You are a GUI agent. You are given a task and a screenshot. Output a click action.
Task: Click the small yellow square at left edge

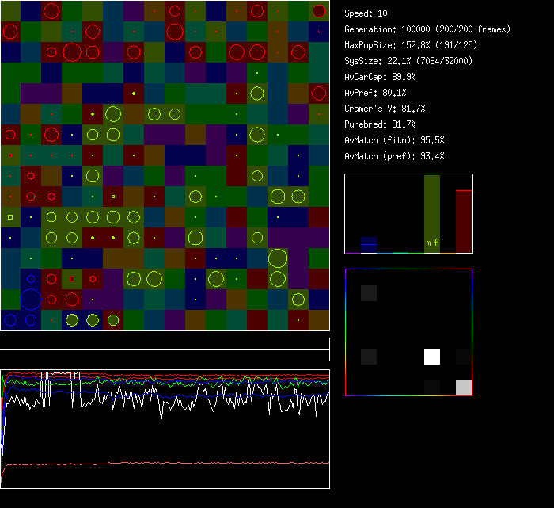click(10, 216)
